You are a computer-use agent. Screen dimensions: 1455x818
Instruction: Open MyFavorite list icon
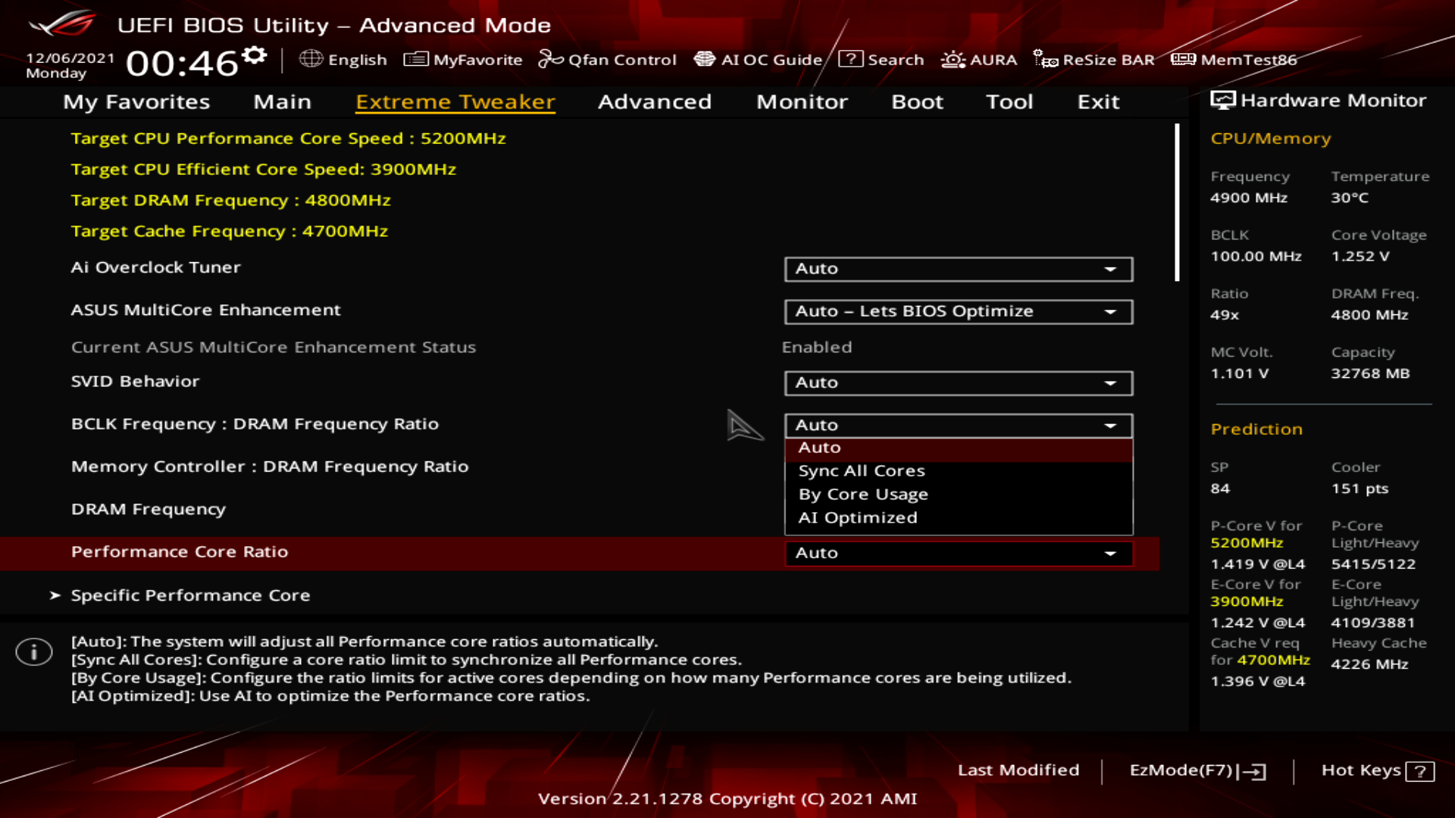[x=415, y=59]
